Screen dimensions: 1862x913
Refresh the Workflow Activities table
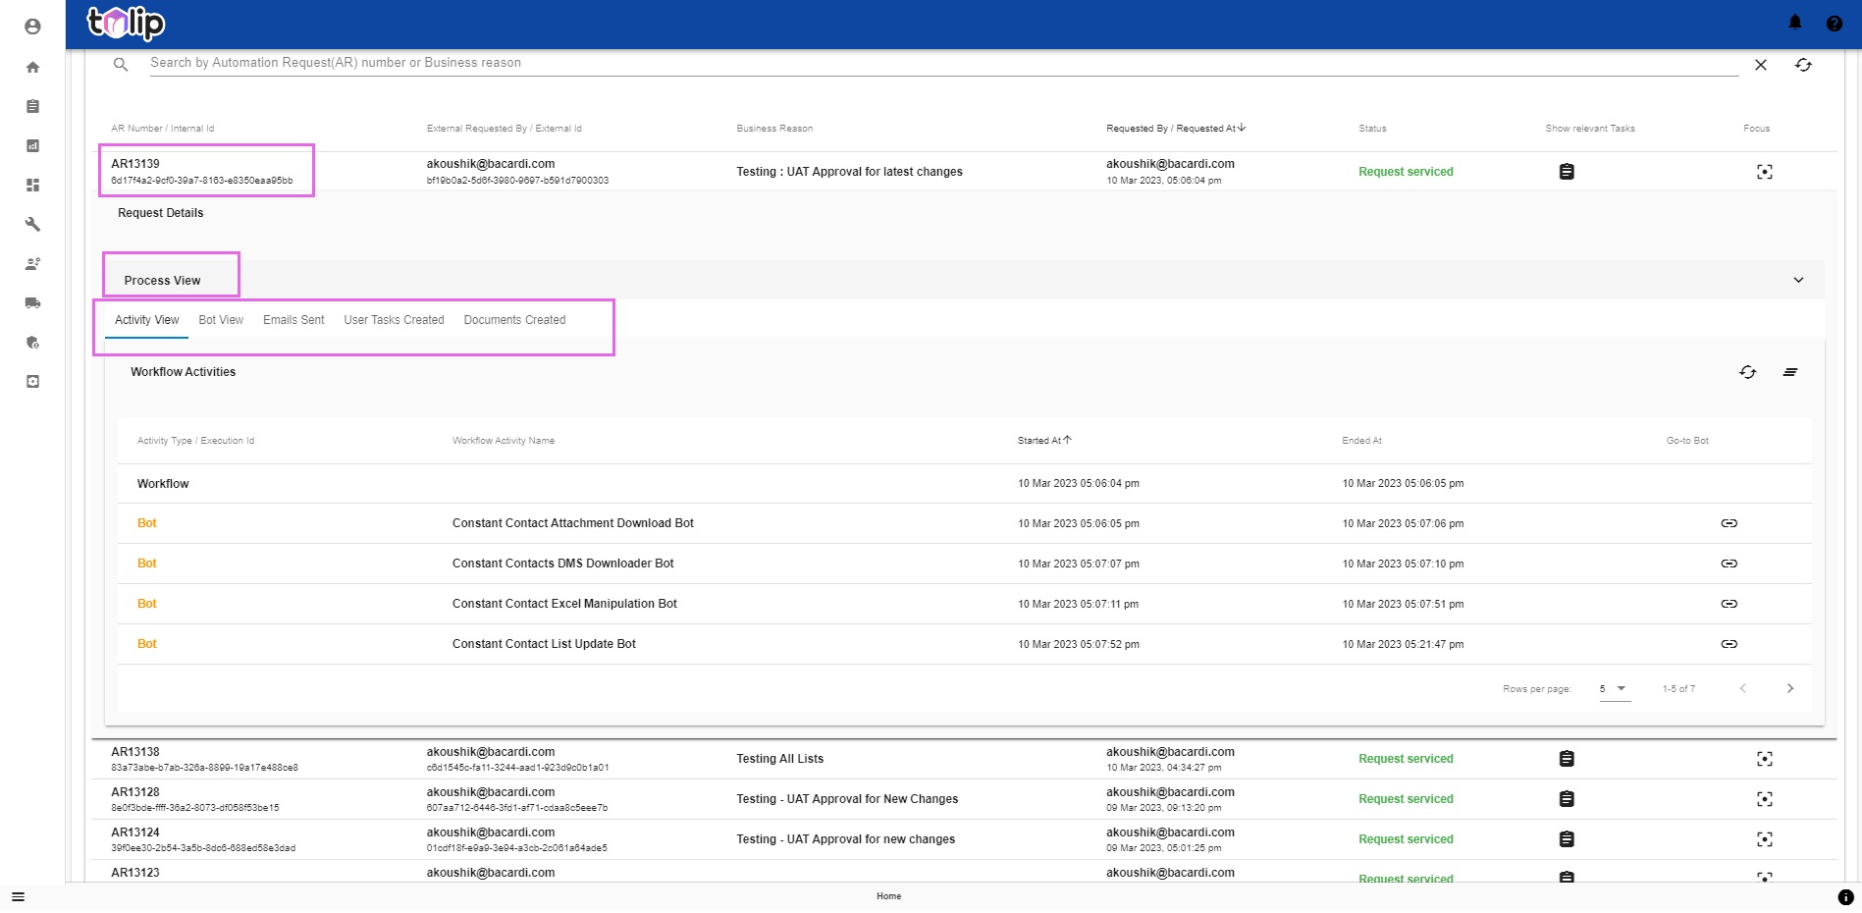click(1748, 372)
